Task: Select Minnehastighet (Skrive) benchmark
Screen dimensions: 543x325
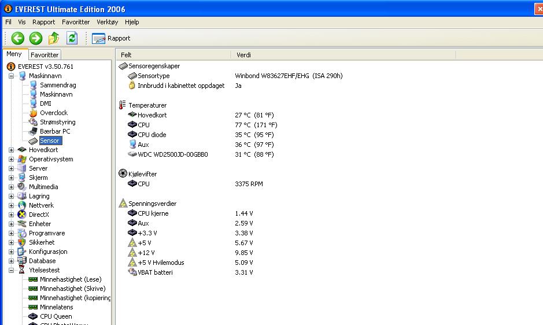Action: point(73,288)
